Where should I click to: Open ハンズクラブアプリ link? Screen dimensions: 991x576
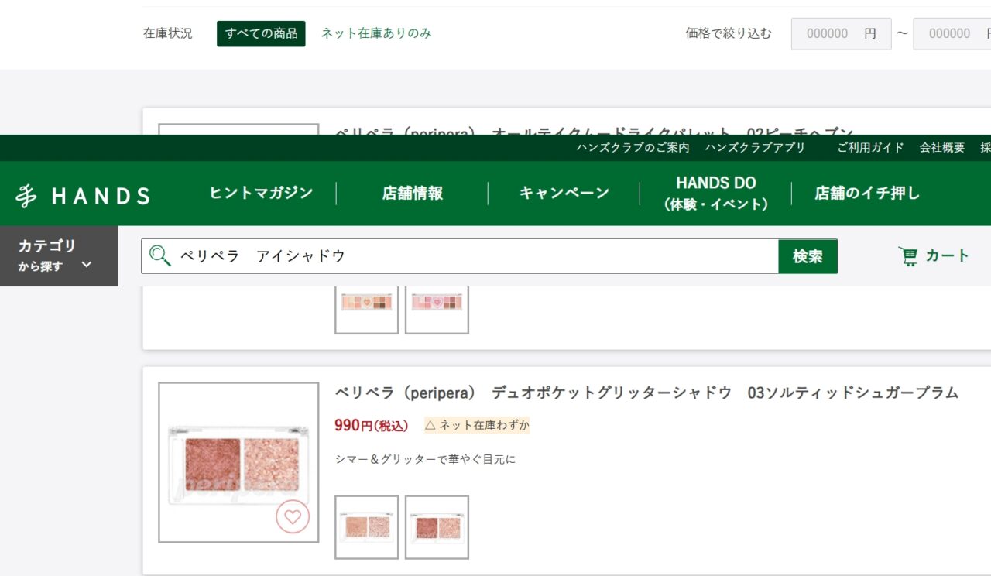755,148
